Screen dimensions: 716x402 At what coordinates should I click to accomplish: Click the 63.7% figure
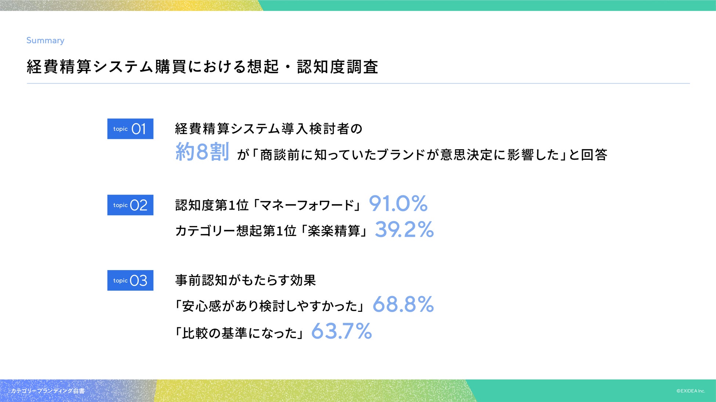point(341,331)
